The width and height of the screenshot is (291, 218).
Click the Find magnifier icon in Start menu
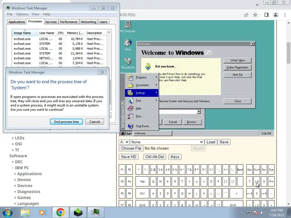(x=130, y=101)
